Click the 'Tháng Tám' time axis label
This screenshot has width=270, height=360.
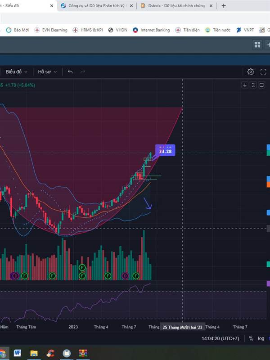[26, 327]
